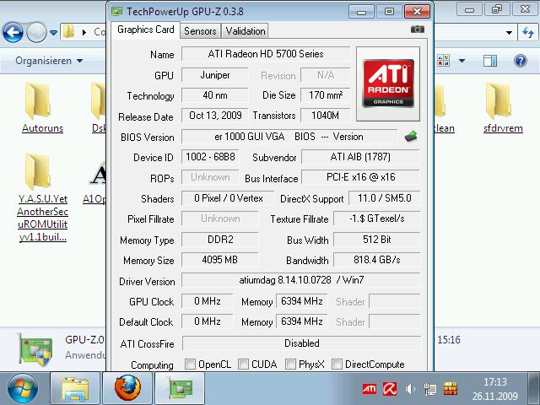Click the GPU-Z screenshot camera icon
Image resolution: width=540 pixels, height=405 pixels.
coord(418,30)
